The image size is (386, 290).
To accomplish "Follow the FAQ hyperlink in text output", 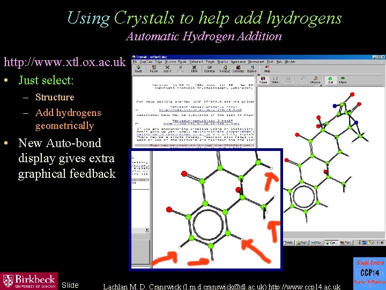I will click(x=202, y=124).
